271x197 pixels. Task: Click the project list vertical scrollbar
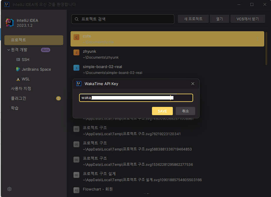(266, 49)
